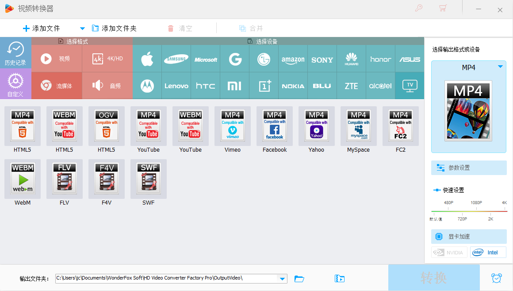This screenshot has height=291, width=513.
Task: Select the Streaming media (流媒体) category
Action: click(57, 86)
